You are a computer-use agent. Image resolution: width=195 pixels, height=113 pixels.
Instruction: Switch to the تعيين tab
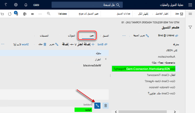pos(92,36)
